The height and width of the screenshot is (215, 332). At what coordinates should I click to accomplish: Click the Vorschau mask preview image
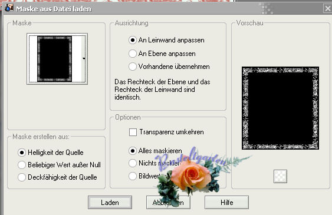coord(280,108)
